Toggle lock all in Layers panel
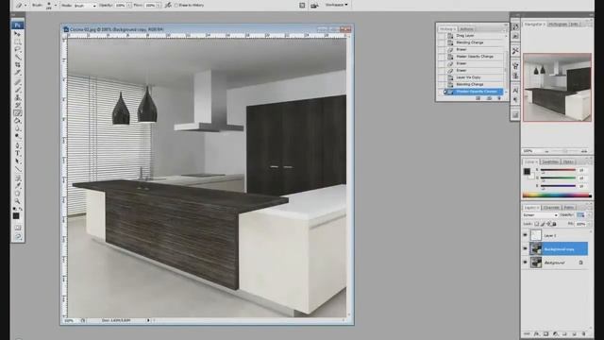Image resolution: width=604 pixels, height=340 pixels. 554,224
